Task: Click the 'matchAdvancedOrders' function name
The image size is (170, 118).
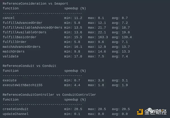Action: pos(22,47)
